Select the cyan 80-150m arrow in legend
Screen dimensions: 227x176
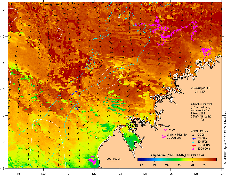coord(194,142)
